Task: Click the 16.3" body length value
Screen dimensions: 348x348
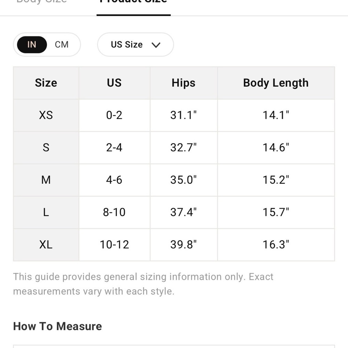Action: click(x=276, y=245)
